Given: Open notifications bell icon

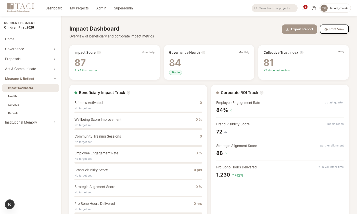Looking at the screenshot, I should click(304, 8).
